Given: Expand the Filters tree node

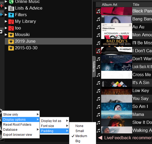Looking at the screenshot, I should pyautogui.click(x=6, y=15).
